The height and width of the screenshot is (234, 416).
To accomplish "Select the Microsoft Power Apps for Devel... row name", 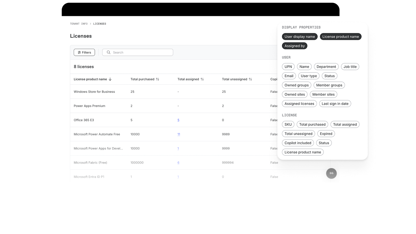I will pyautogui.click(x=98, y=148).
